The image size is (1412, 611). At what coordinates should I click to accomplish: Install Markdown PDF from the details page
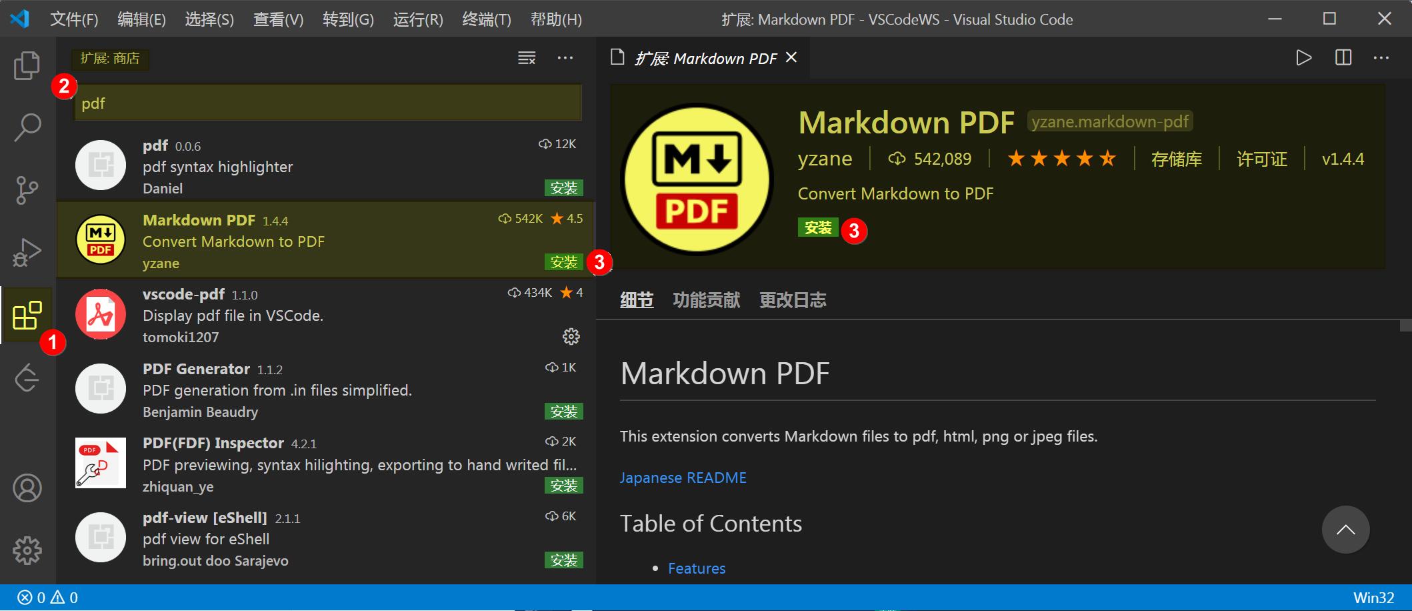click(x=818, y=228)
